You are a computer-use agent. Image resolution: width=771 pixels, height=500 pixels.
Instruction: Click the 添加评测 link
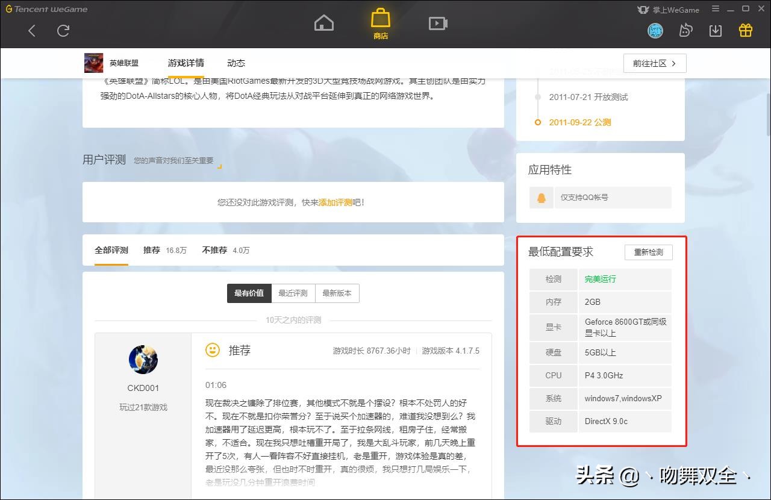point(335,202)
